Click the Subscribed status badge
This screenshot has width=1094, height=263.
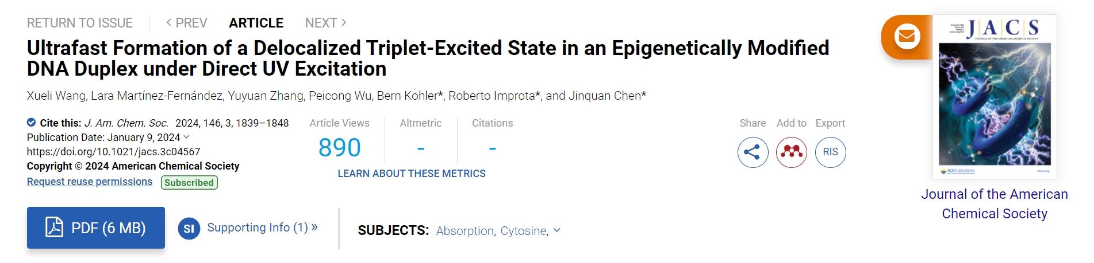(189, 183)
